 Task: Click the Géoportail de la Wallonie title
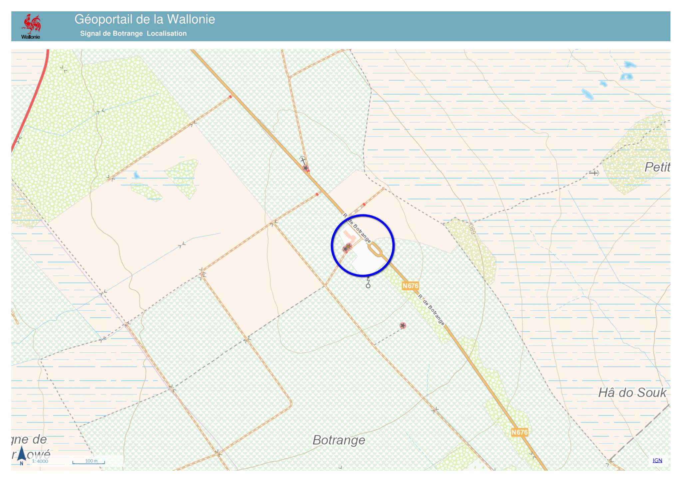coord(145,19)
